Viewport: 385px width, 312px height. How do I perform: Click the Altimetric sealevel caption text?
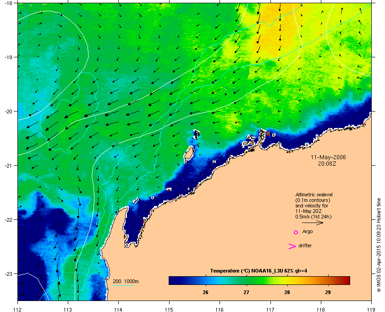pos(314,195)
